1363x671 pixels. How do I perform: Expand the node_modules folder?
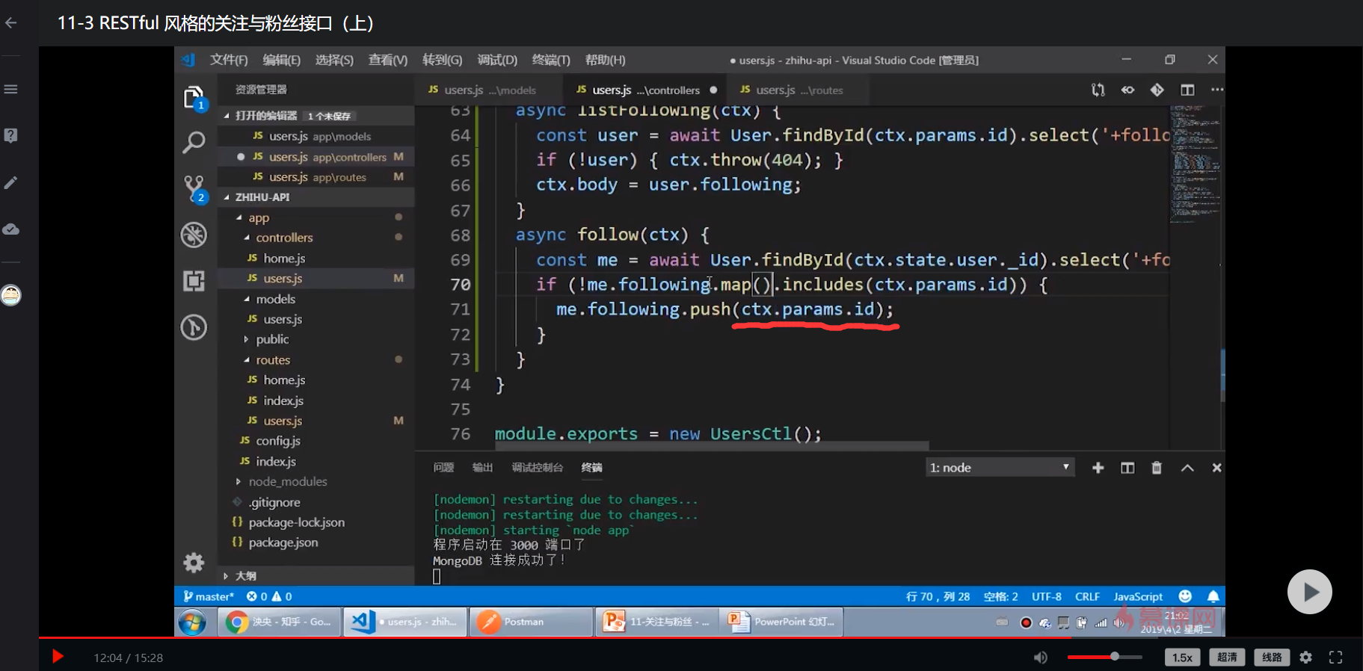pos(287,482)
